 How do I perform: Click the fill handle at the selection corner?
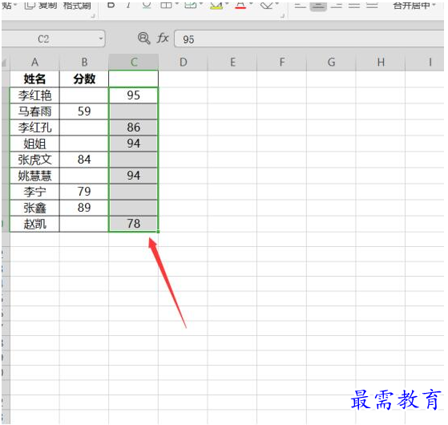pos(158,232)
